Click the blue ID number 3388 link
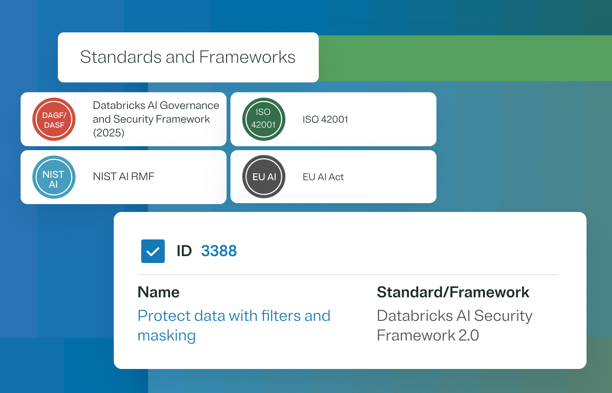 click(x=219, y=251)
